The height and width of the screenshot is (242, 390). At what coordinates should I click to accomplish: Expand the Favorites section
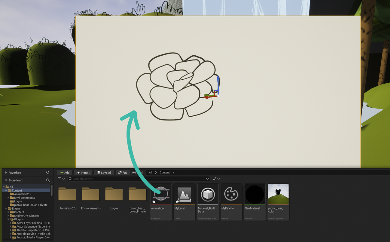click(x=6, y=173)
